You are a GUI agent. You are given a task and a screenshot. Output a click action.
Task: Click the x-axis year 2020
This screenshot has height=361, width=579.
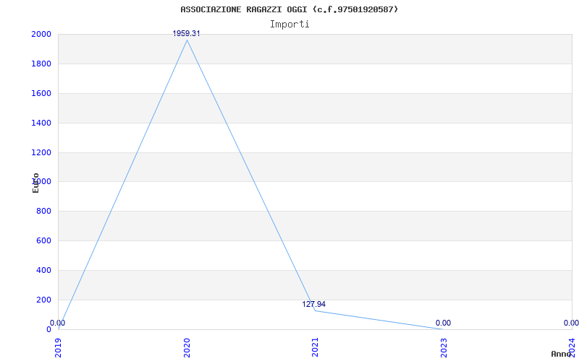(x=187, y=347)
